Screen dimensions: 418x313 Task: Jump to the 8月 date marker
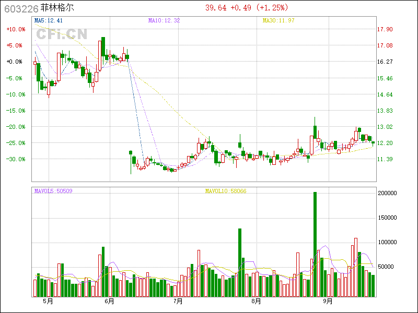pos(256,301)
